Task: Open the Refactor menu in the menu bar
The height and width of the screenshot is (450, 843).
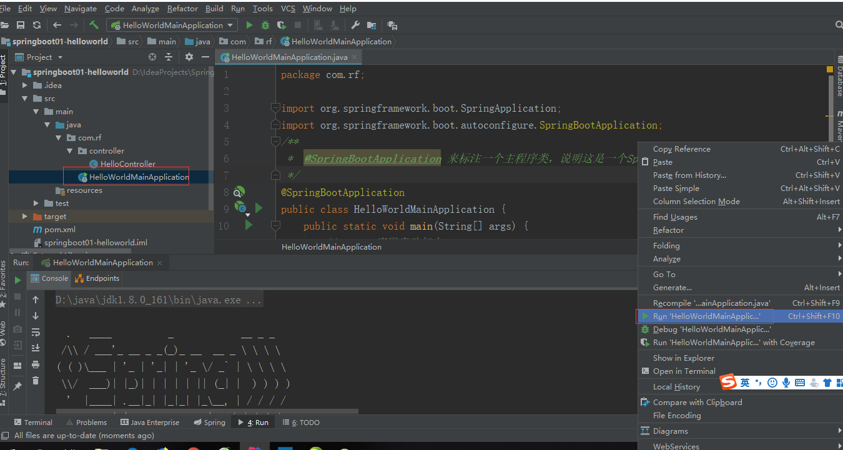Action: pyautogui.click(x=182, y=9)
